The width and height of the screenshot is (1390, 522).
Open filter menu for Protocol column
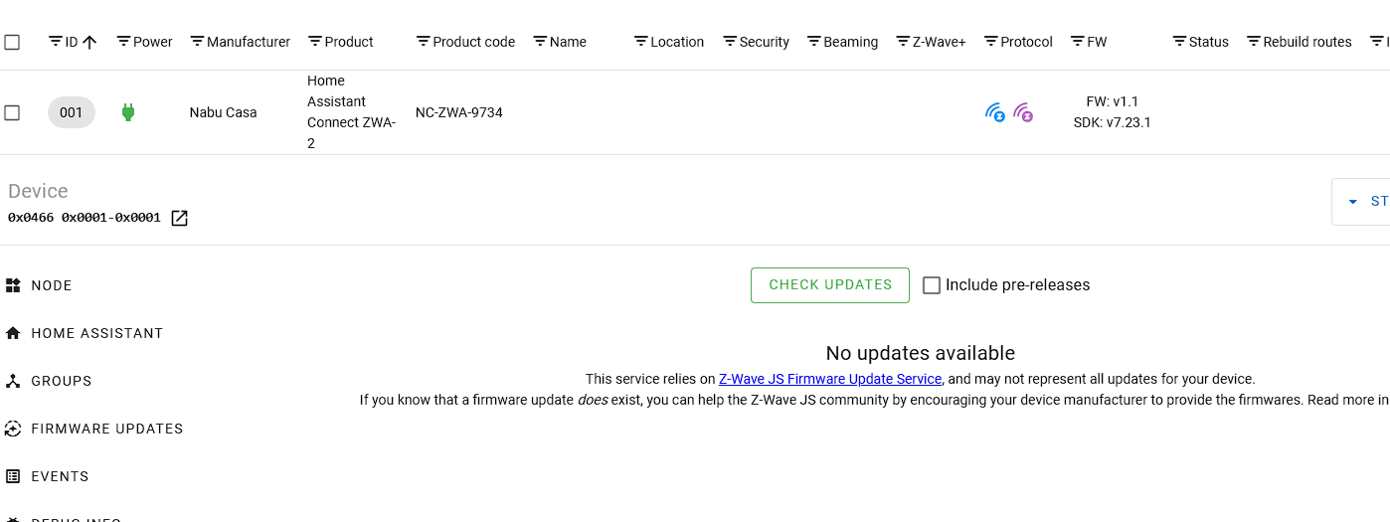point(990,42)
